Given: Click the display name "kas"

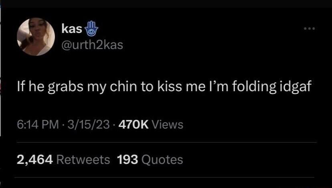Looking at the screenshot, I should 72,29.
